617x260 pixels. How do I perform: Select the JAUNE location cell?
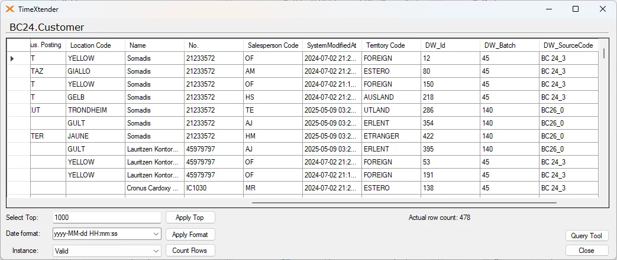pyautogui.click(x=96, y=136)
